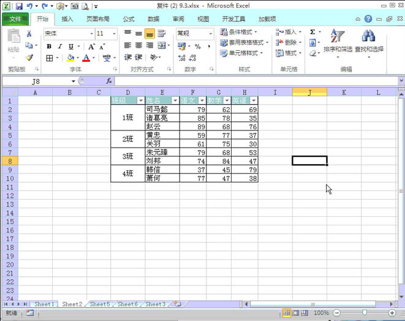The height and width of the screenshot is (321, 405).
Task: Switch to the 公式 ribbon tab
Action: tap(129, 19)
